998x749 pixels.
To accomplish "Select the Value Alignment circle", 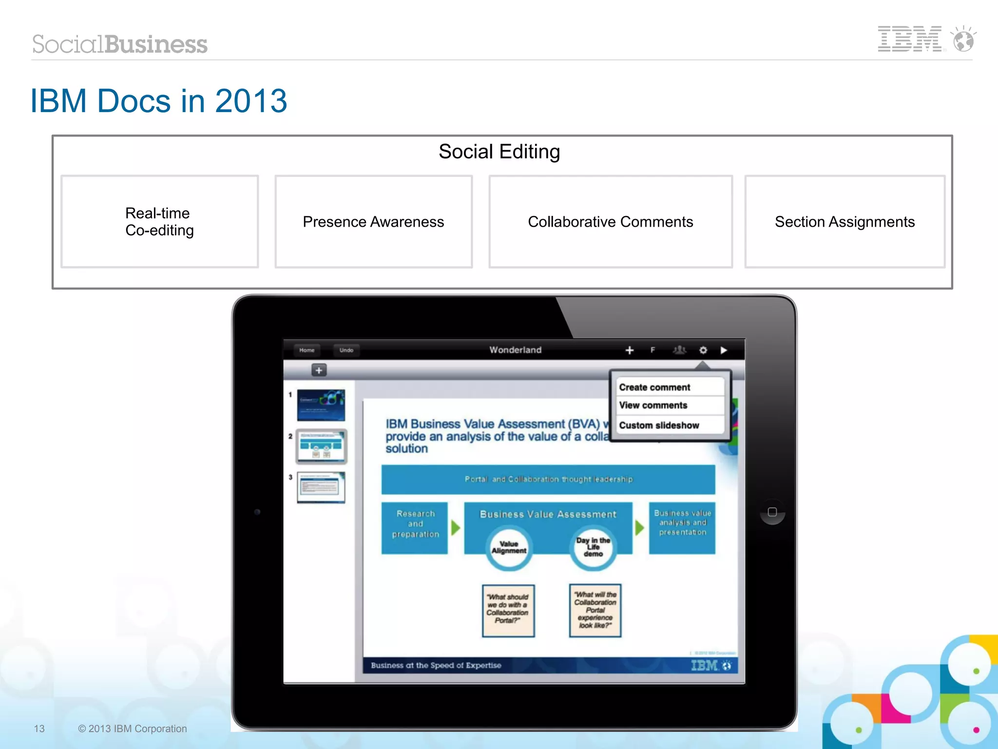I will point(509,548).
